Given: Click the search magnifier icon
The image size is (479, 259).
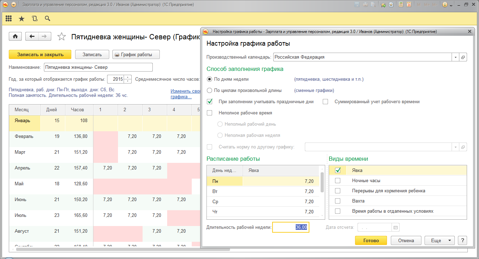Looking at the screenshot, I should 47,19.
